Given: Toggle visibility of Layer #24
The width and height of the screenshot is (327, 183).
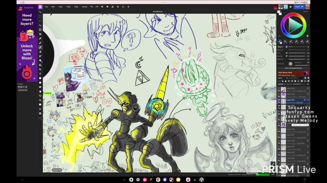Looking at the screenshot, I should (x=279, y=158).
